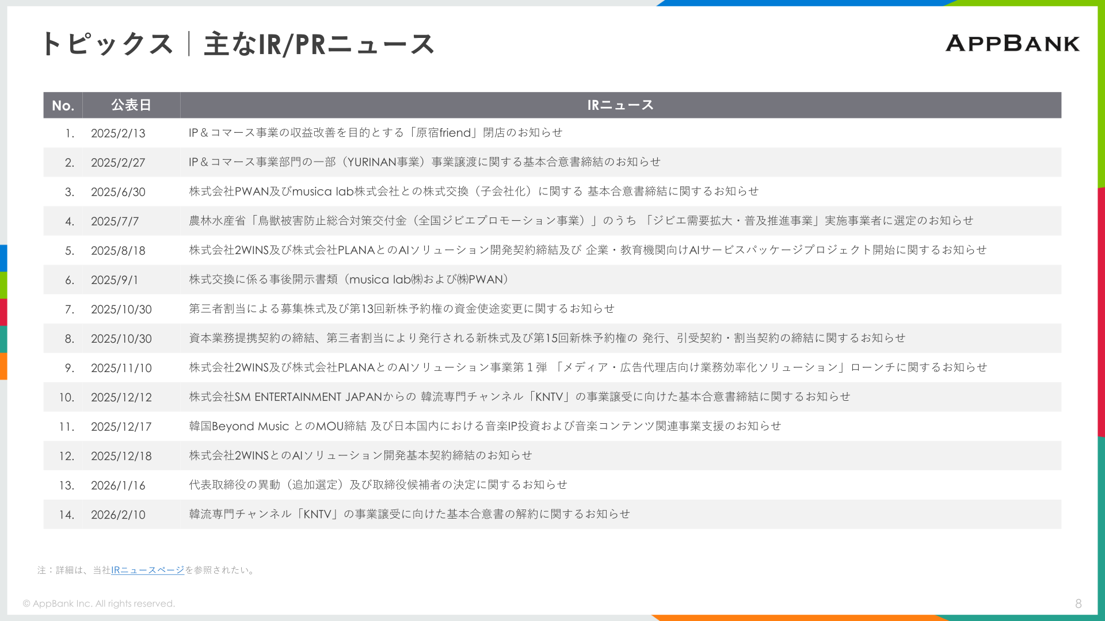Click row number 7. in the table

click(x=70, y=309)
